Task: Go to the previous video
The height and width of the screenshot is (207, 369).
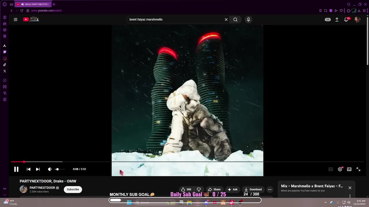Action: click(x=29, y=169)
